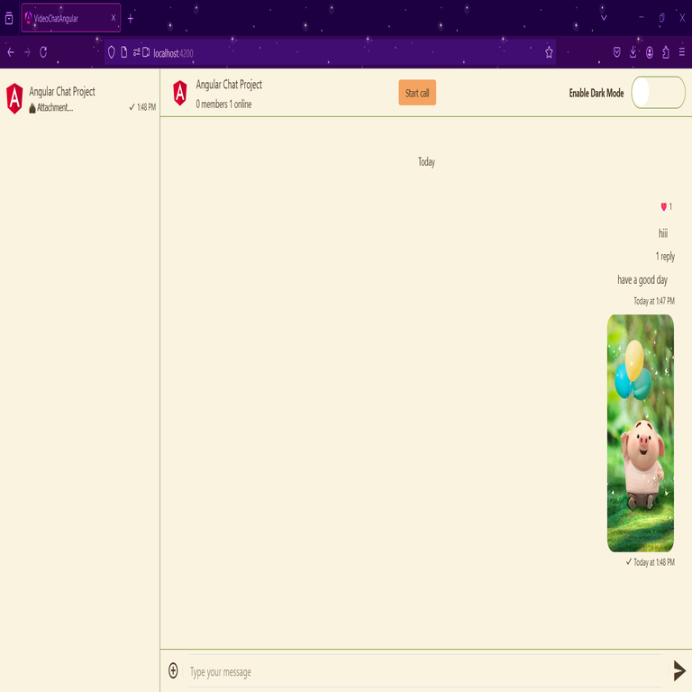This screenshot has width=692, height=692.
Task: Click the camera sharing indicator in address bar
Action: 146,52
